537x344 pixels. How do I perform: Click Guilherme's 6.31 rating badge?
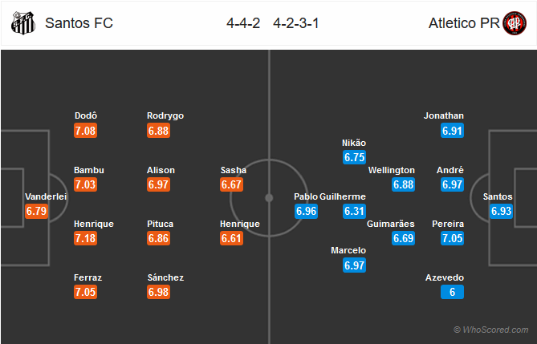(x=355, y=211)
